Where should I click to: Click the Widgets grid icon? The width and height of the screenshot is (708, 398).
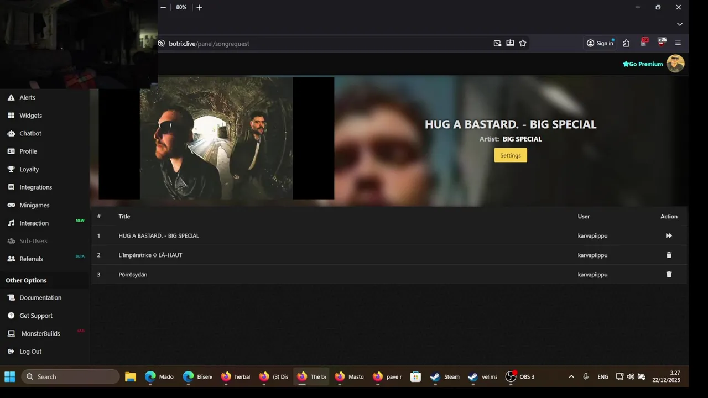pyautogui.click(x=11, y=116)
